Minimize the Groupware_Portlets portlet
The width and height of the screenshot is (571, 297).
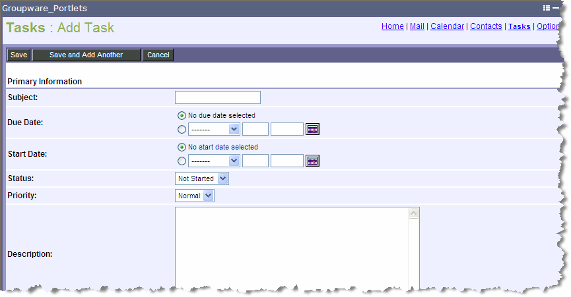[555, 8]
